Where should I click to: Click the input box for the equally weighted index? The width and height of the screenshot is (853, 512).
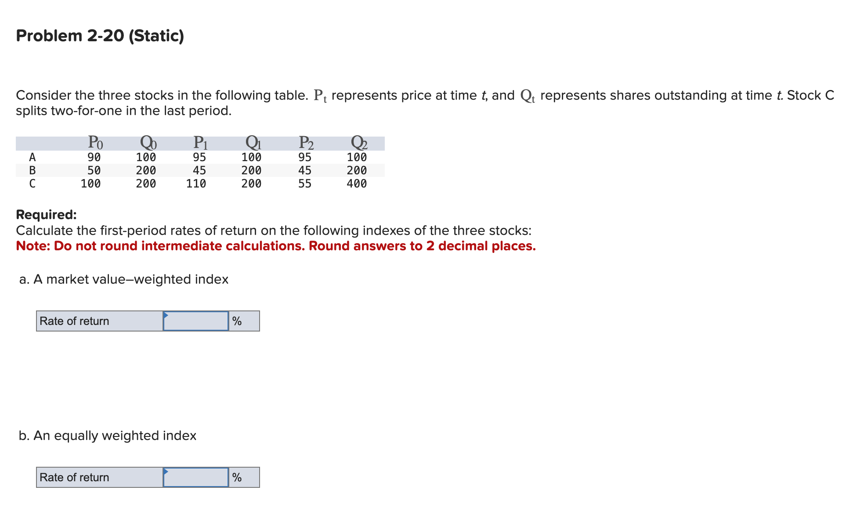195,477
